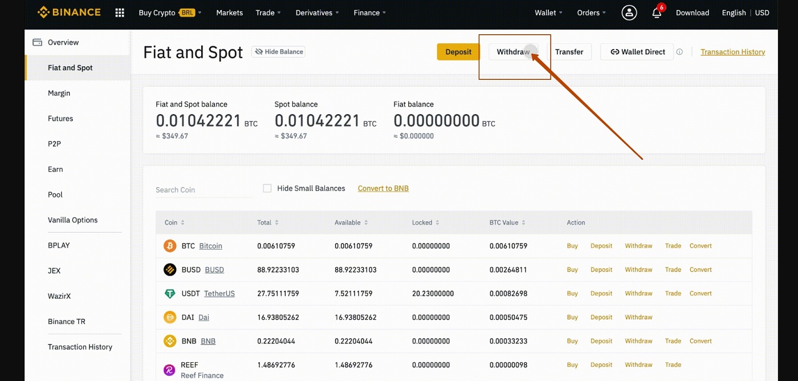
Task: Open the English language selector
Action: point(734,13)
